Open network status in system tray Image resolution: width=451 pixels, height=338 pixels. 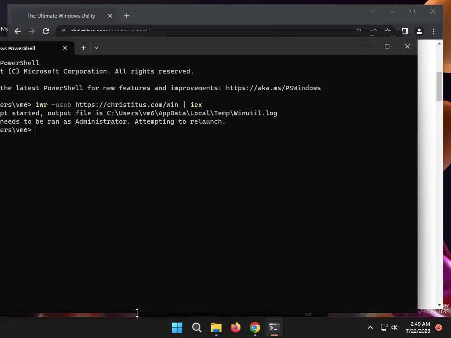pos(384,327)
